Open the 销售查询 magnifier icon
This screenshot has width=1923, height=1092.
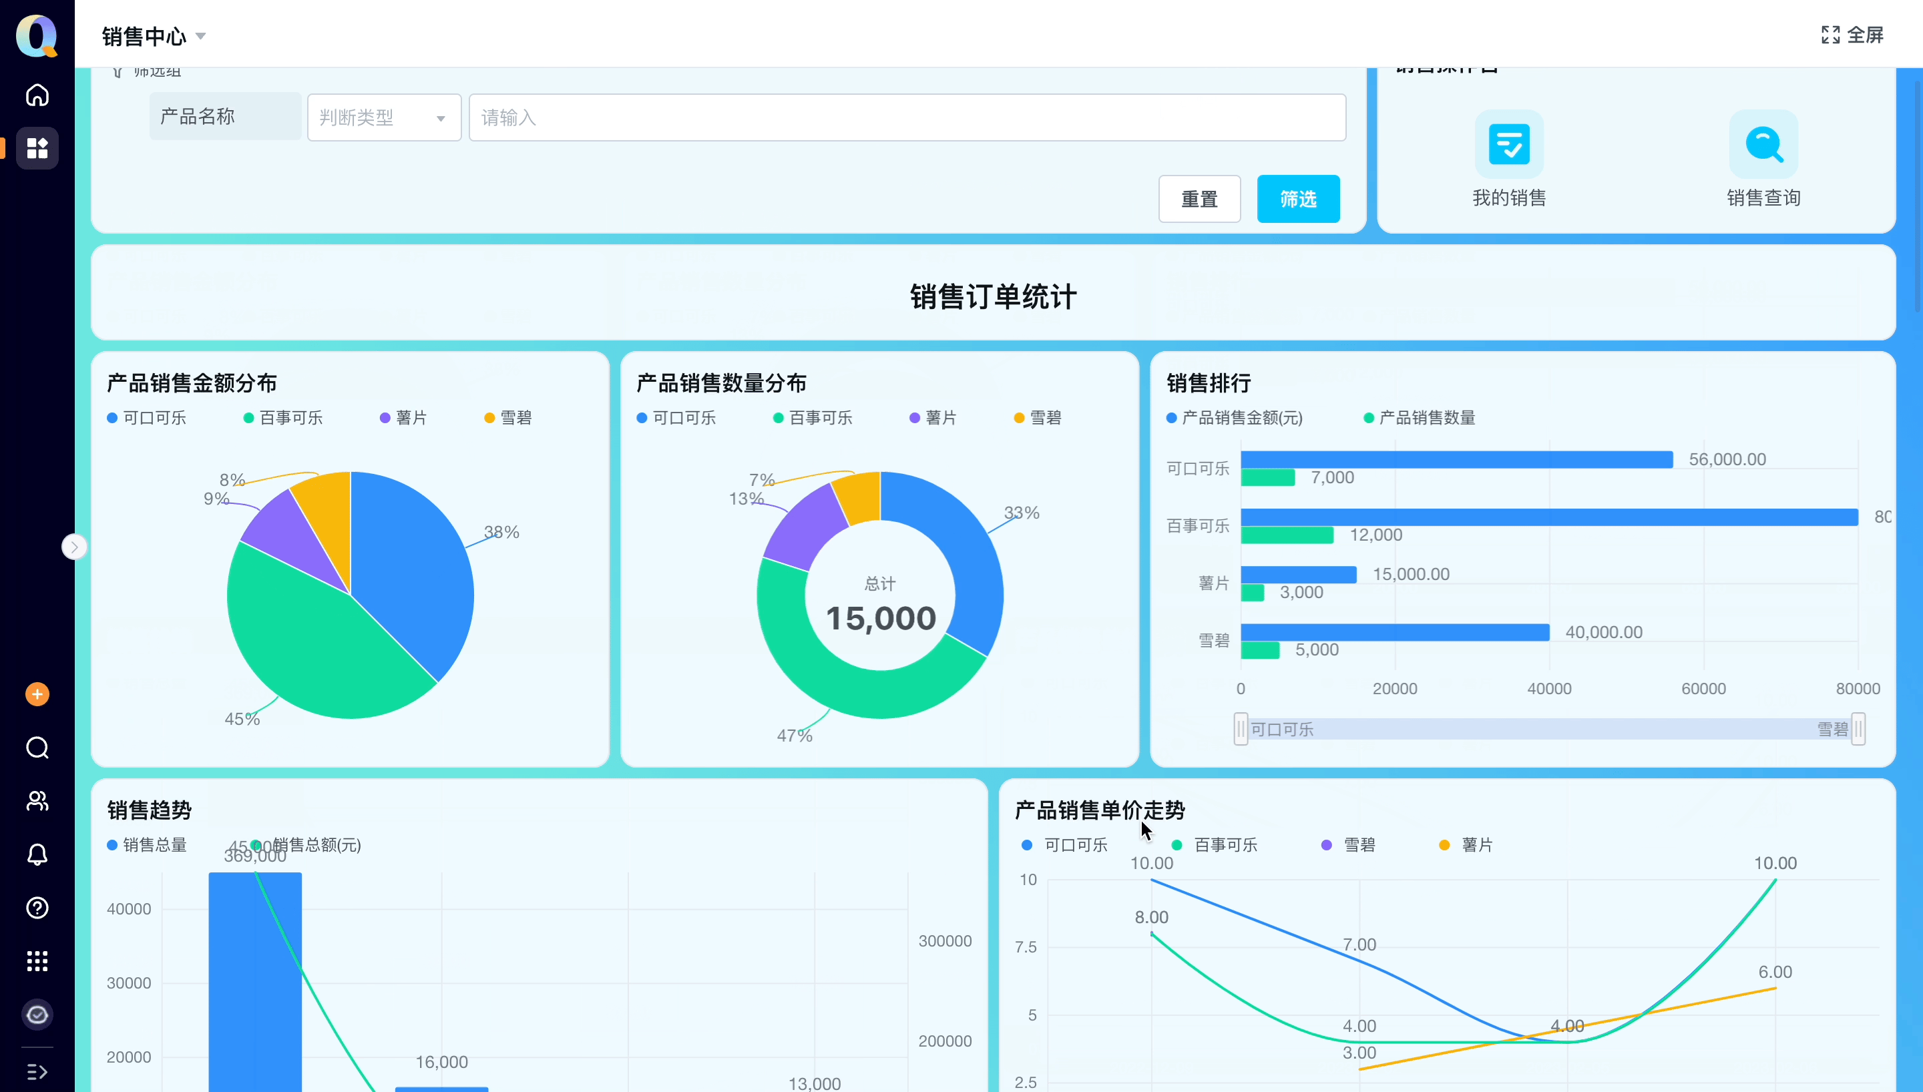pyautogui.click(x=1763, y=144)
